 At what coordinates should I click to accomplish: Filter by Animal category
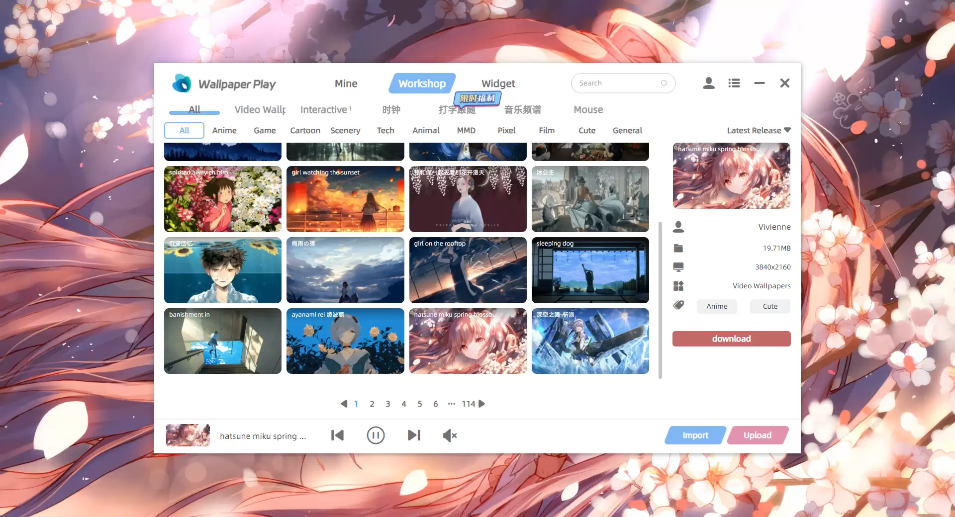coord(426,130)
